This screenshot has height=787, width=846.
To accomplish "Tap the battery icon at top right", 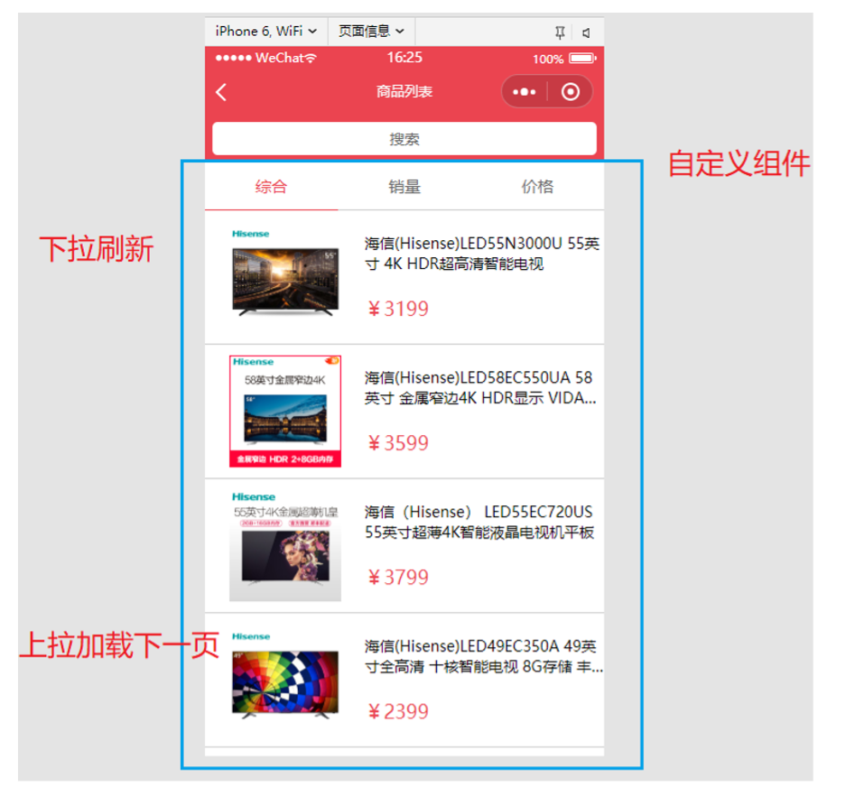I will (x=581, y=57).
